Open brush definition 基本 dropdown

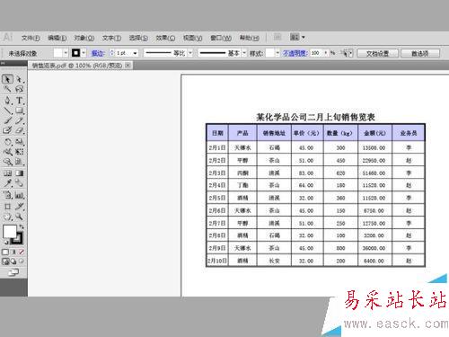click(244, 53)
